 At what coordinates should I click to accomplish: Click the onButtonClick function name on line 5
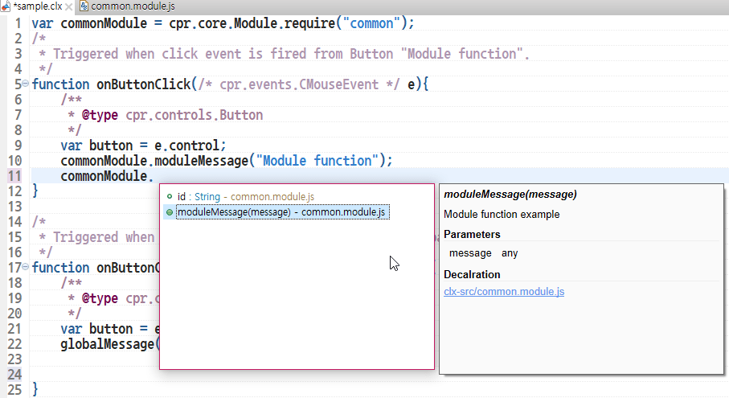tap(144, 84)
